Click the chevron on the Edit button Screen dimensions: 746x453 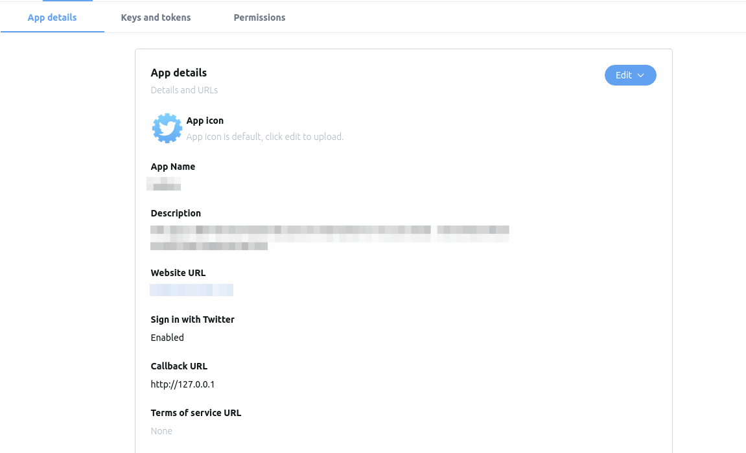(x=640, y=75)
